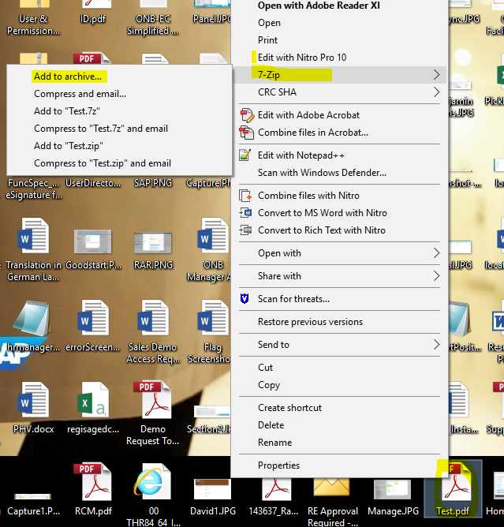This screenshot has width=504, height=527.
Task: Click the Translation in German Word document icon
Action: pos(33,236)
